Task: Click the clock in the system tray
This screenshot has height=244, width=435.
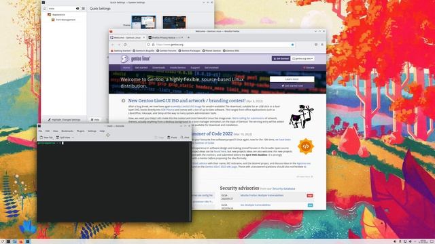Action: [x=423, y=241]
